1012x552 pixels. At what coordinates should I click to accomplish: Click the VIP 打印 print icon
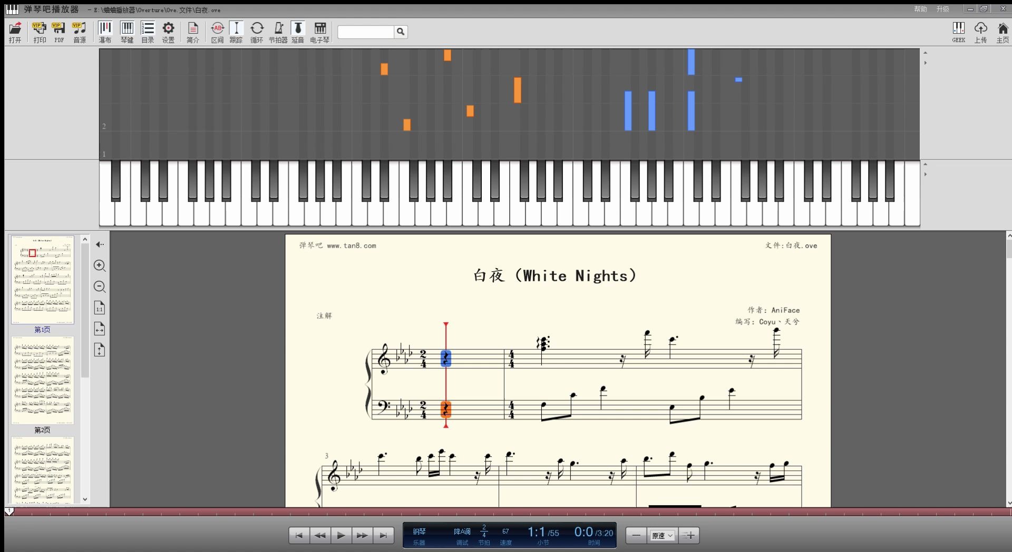40,32
